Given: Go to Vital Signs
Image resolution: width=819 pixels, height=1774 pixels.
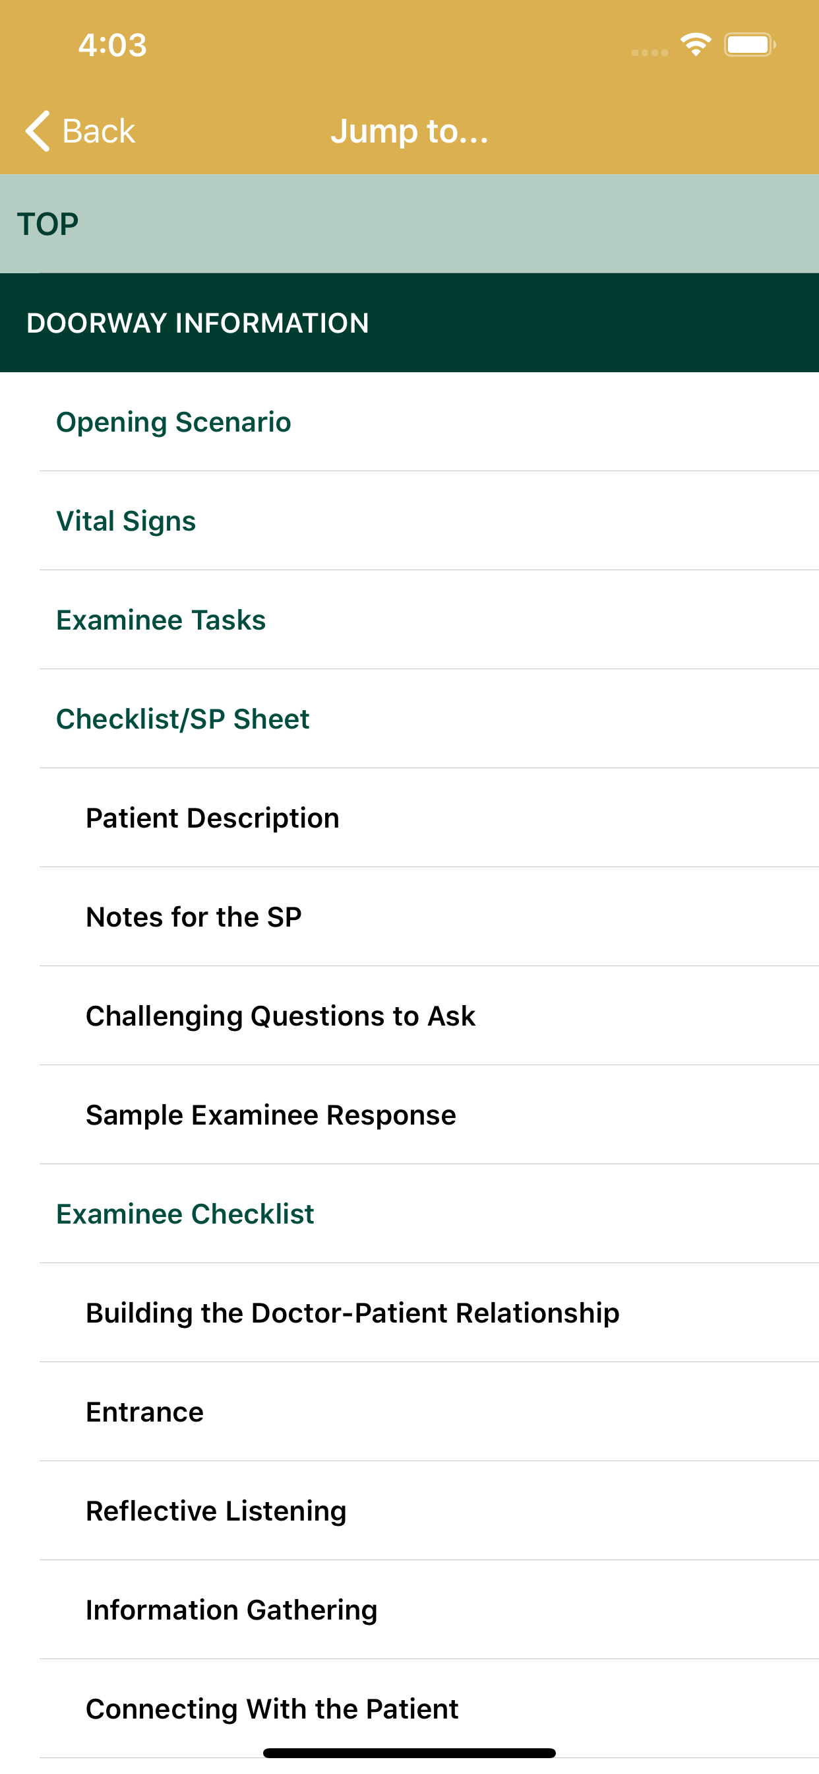Looking at the screenshot, I should pos(126,521).
